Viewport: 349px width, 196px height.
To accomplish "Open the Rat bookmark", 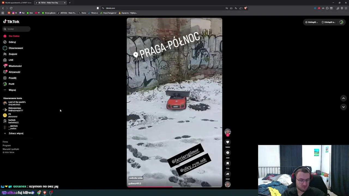I will [22, 13].
